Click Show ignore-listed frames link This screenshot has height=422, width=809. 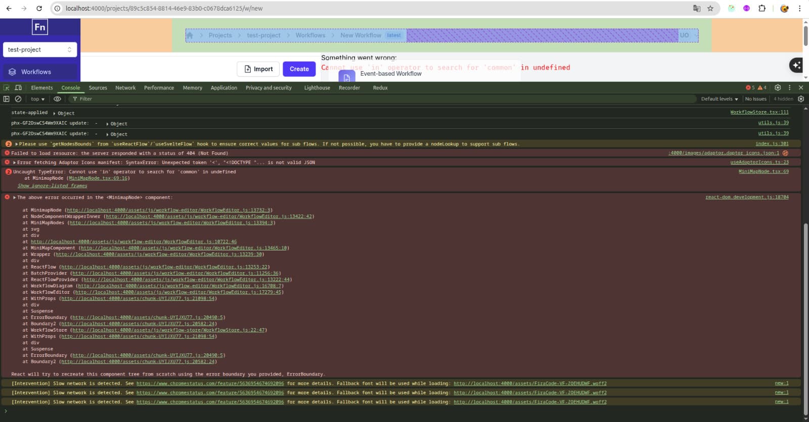[52, 186]
